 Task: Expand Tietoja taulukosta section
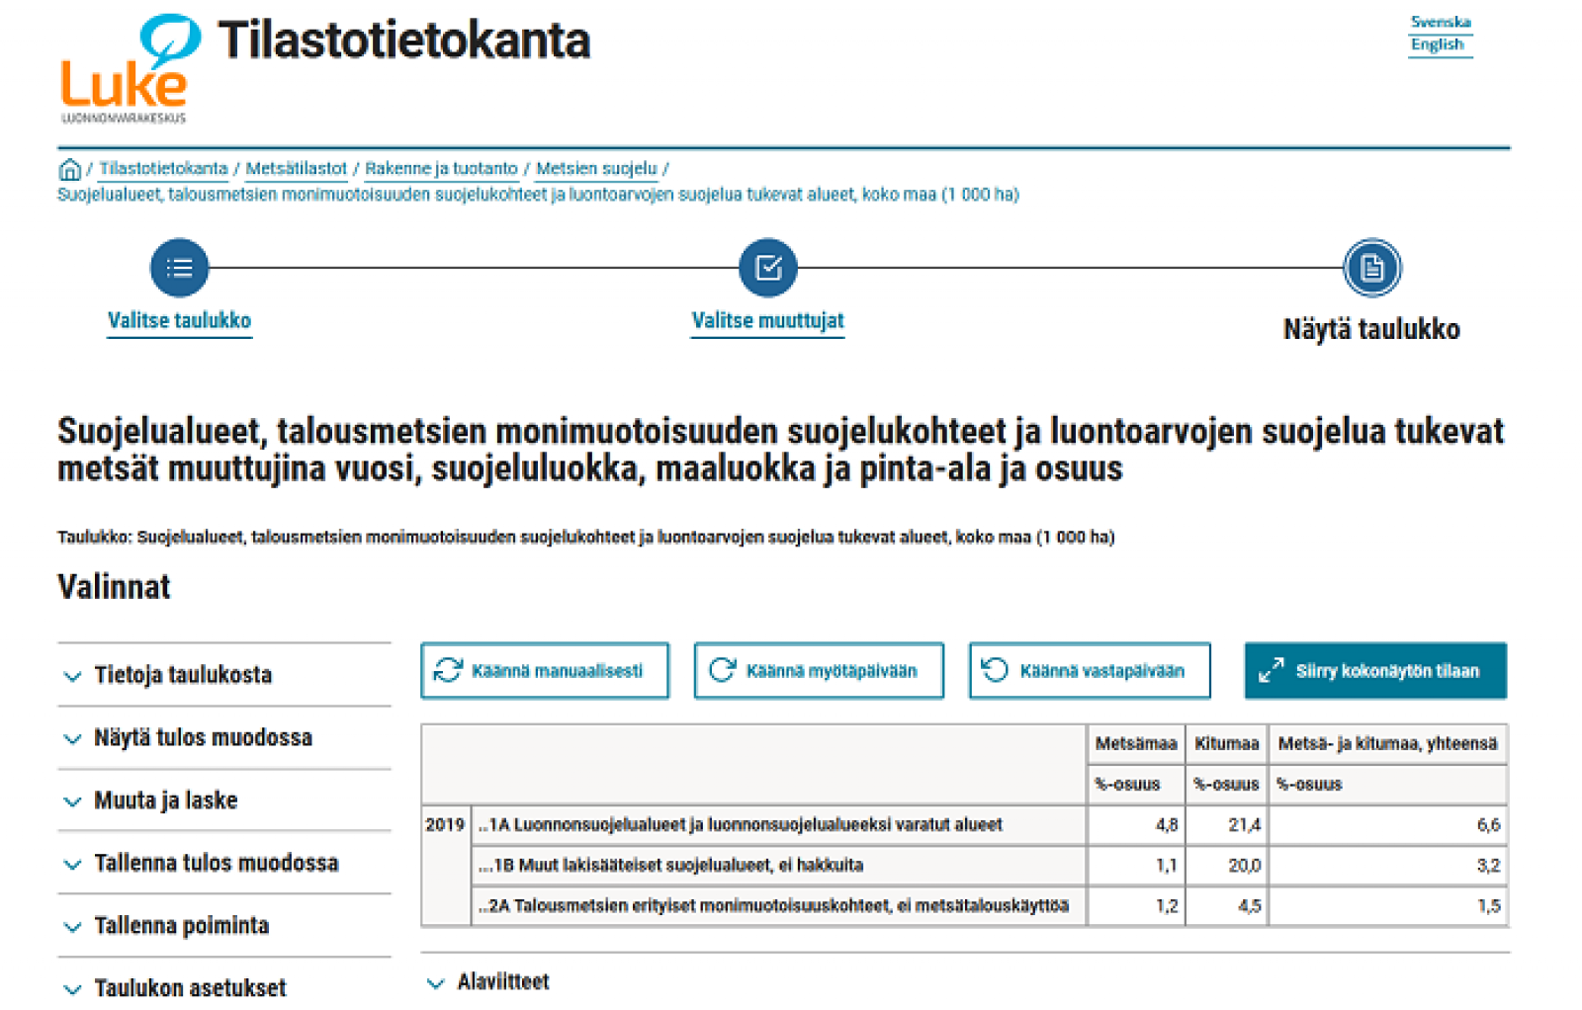point(224,675)
